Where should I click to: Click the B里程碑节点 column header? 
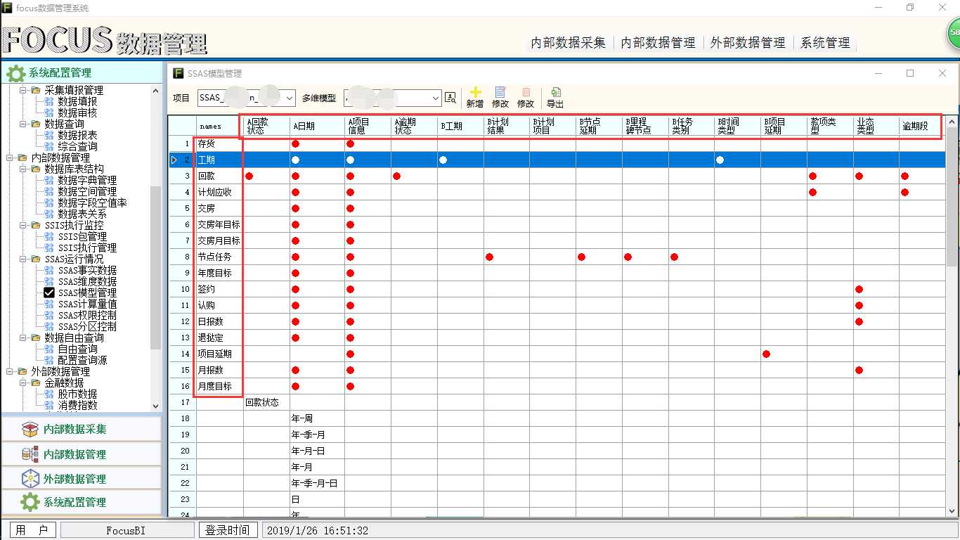point(645,126)
